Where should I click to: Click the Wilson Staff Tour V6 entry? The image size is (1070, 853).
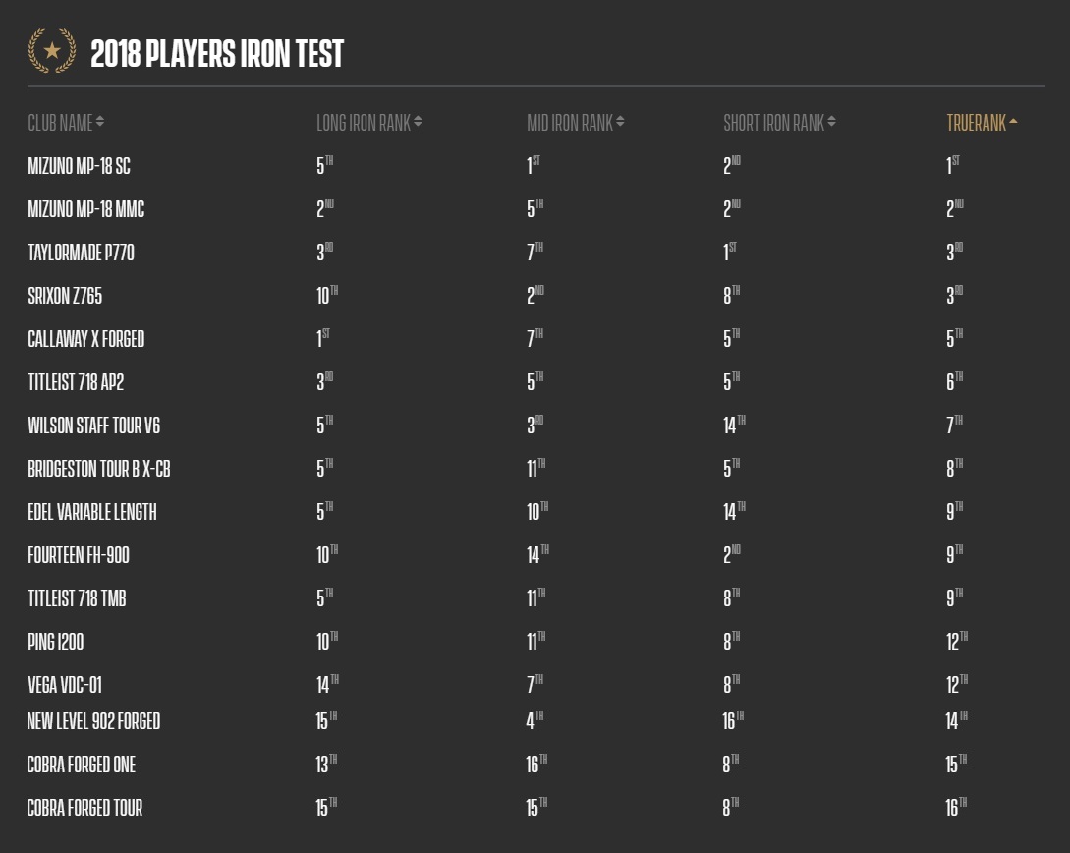coord(94,426)
